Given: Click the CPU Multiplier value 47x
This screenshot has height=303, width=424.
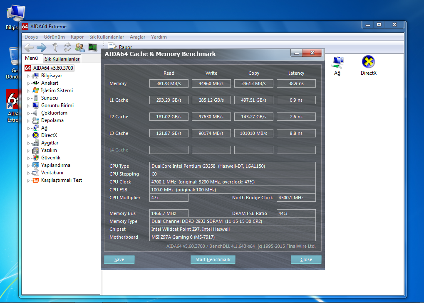Looking at the screenshot, I should [169, 198].
